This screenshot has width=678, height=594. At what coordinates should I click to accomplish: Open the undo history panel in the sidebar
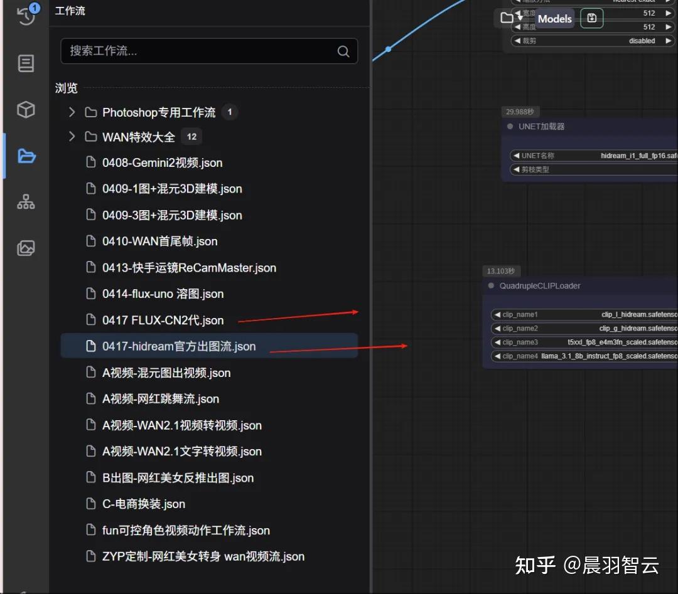click(x=26, y=16)
